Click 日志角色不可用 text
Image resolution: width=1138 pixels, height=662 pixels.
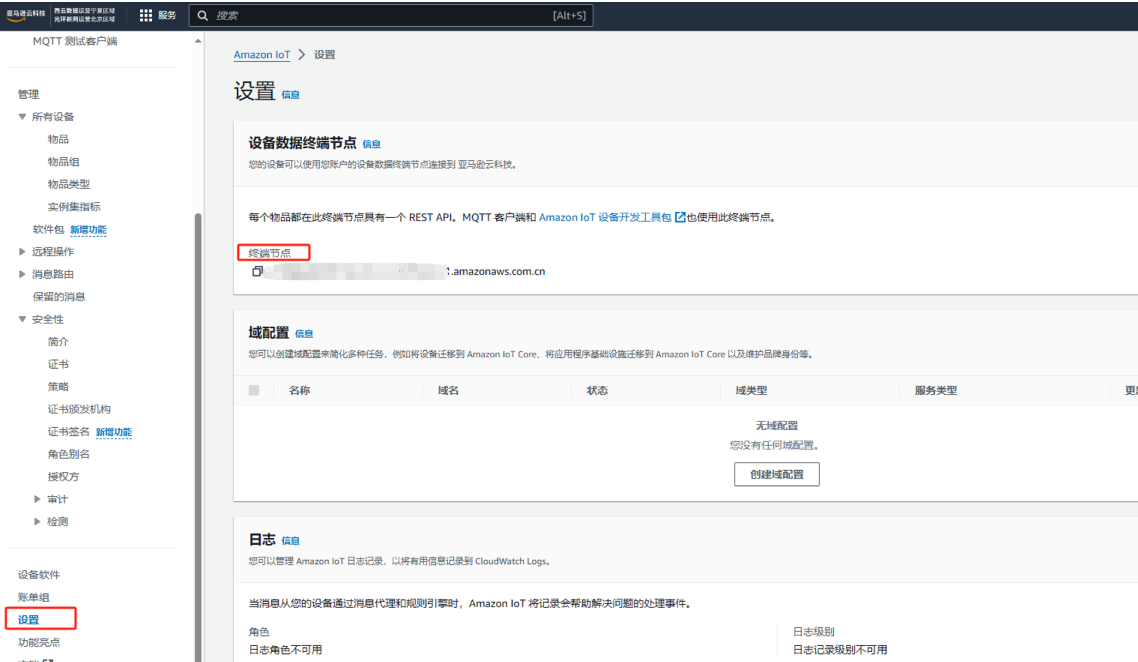[285, 650]
